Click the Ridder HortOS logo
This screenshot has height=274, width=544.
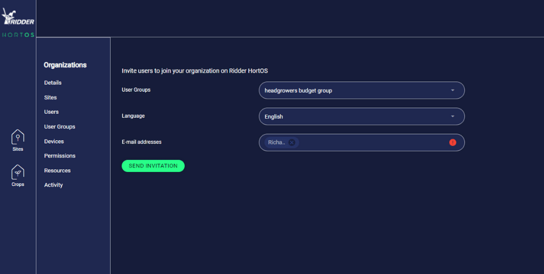pos(18,23)
